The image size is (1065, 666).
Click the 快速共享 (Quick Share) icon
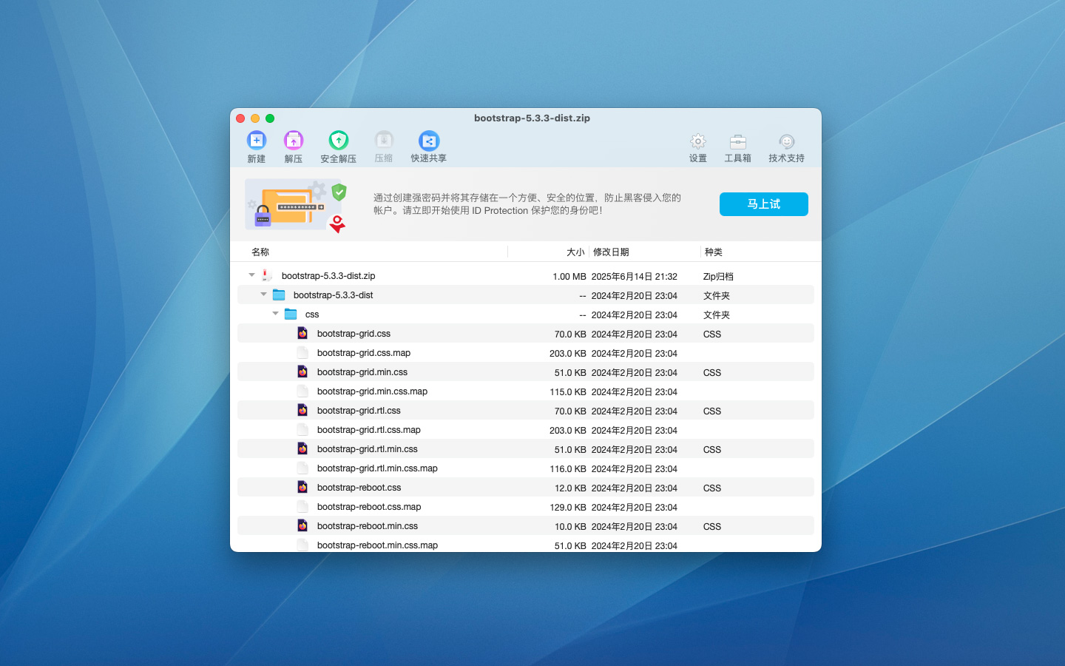[429, 140]
